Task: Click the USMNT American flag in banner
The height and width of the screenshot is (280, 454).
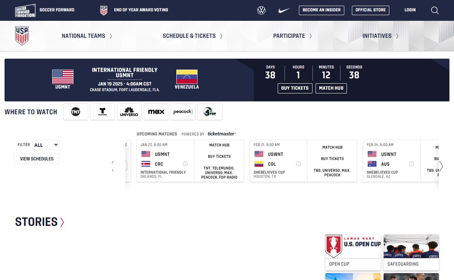Action: tap(63, 77)
